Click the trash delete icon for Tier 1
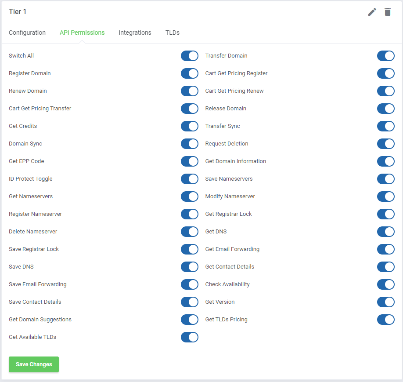Image resolution: width=403 pixels, height=382 pixels. [387, 12]
